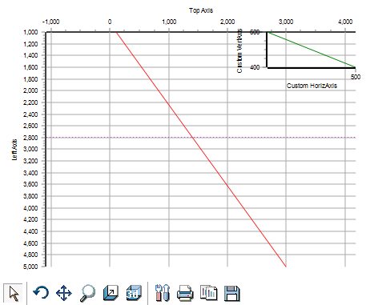
Task: Open the chart editor tools icon
Action: pos(162,293)
